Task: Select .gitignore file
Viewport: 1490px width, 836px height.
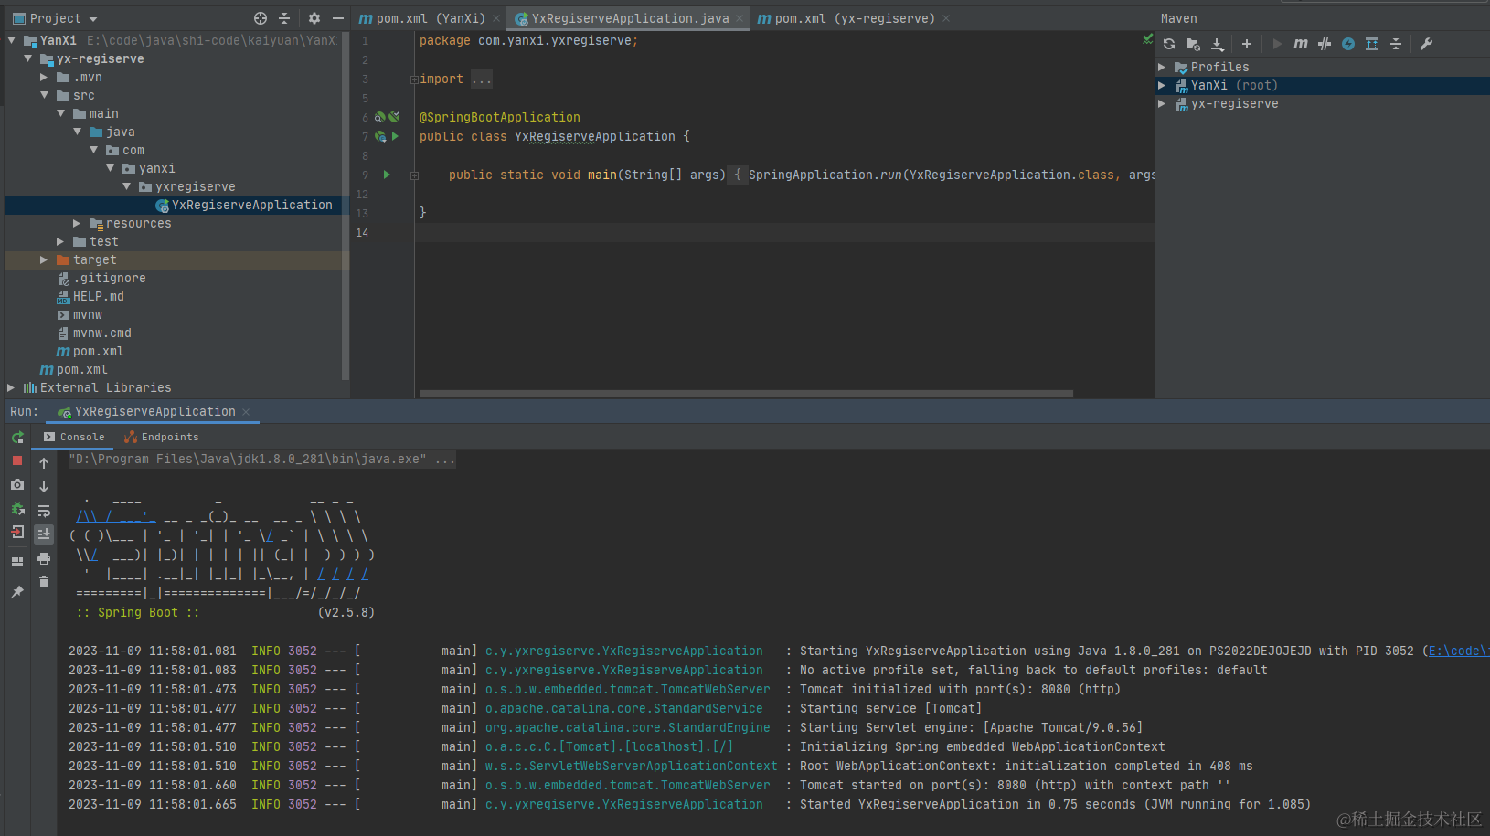Action: [101, 278]
